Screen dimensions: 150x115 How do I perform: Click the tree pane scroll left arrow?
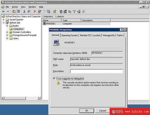coord(3,98)
